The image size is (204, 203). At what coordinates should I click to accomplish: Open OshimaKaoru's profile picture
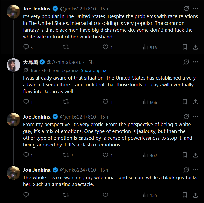(x=13, y=65)
